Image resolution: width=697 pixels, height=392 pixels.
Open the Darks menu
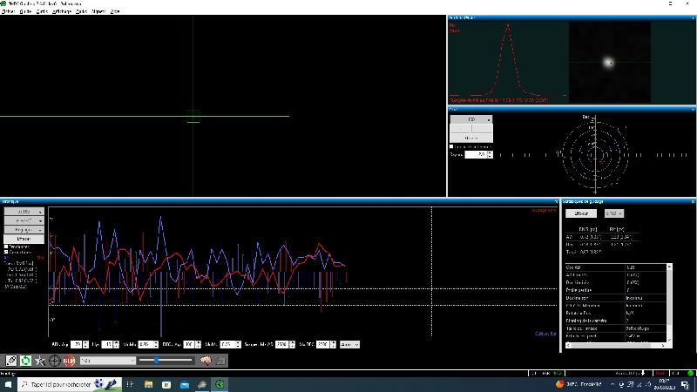tap(81, 11)
